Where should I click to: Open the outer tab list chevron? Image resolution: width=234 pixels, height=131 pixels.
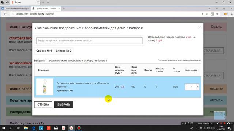[48, 3]
